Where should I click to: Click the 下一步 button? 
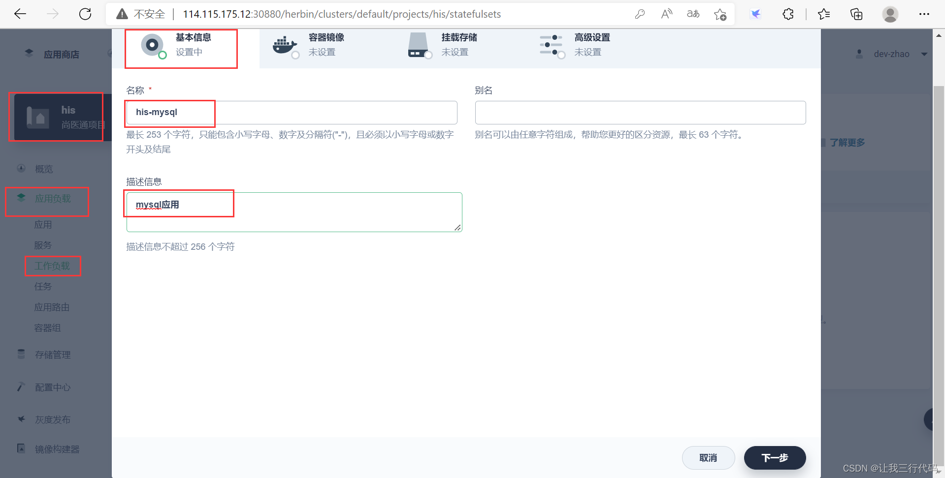tap(775, 458)
